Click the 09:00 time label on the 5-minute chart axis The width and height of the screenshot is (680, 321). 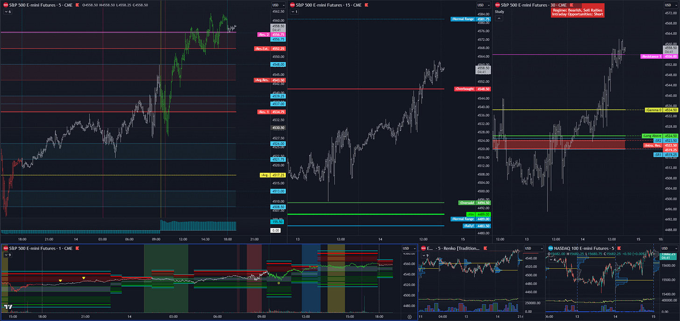156,239
